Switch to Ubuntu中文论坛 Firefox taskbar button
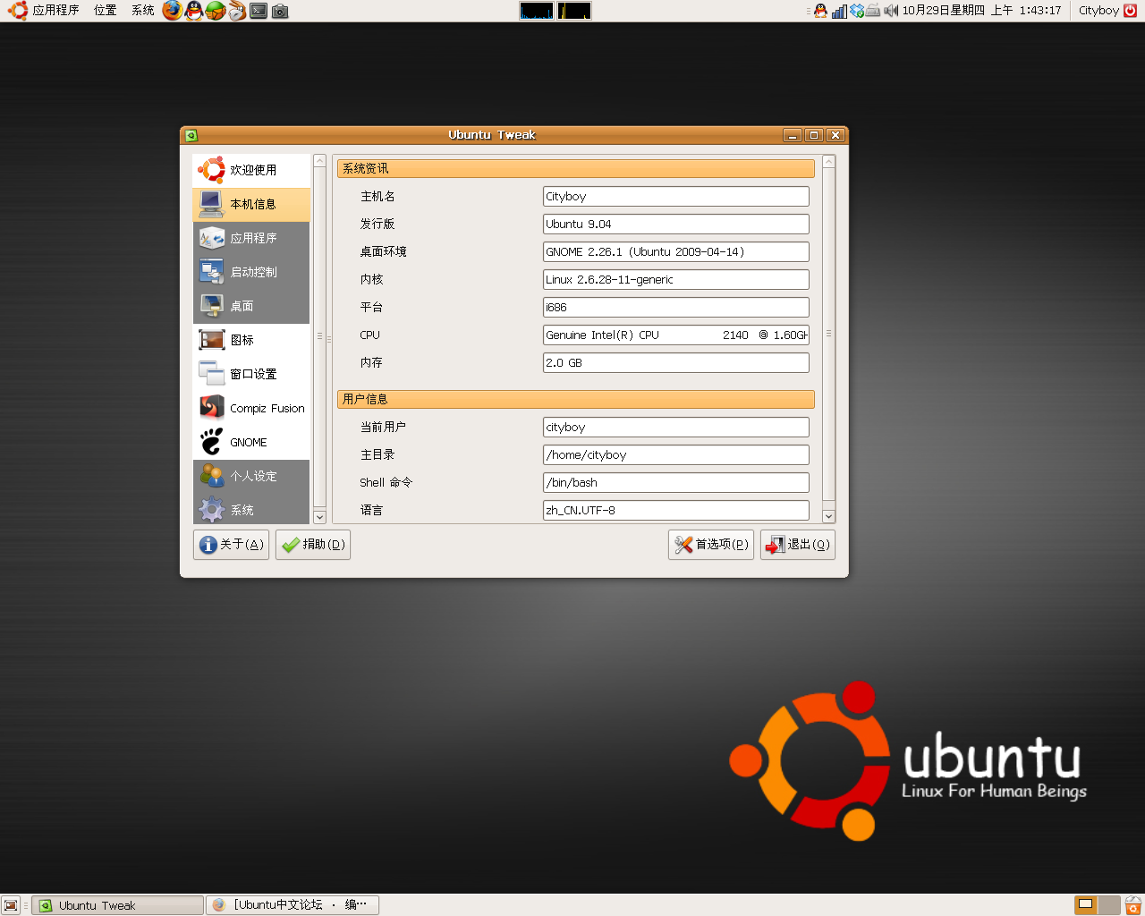This screenshot has width=1145, height=916. tap(293, 905)
